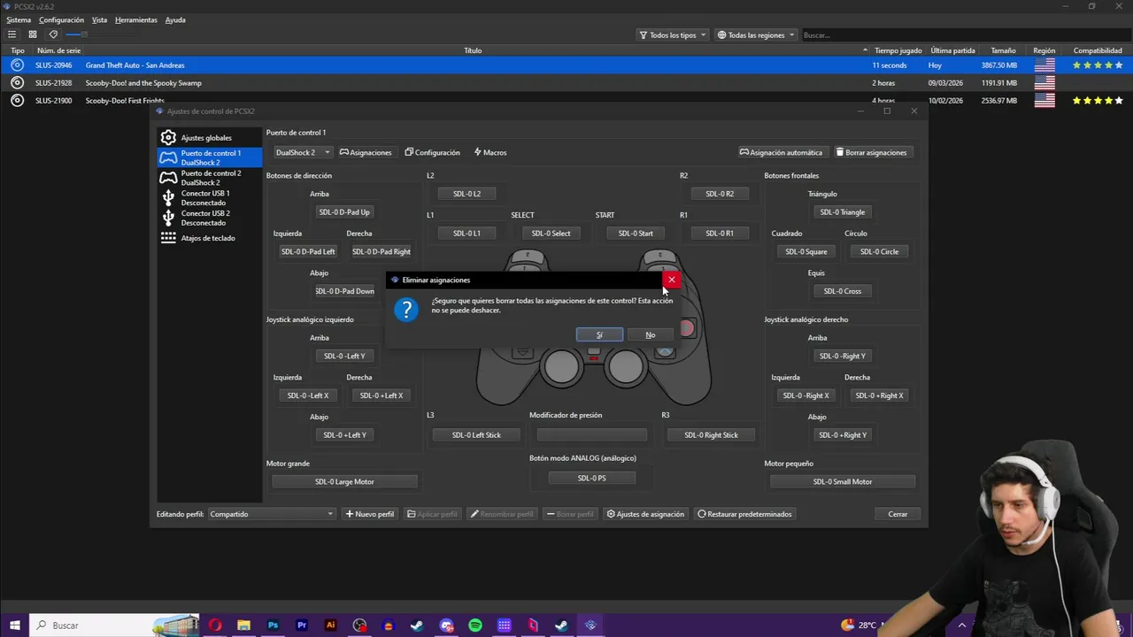Select Conector USB 2 icon
The width and height of the screenshot is (1133, 637).
(168, 218)
